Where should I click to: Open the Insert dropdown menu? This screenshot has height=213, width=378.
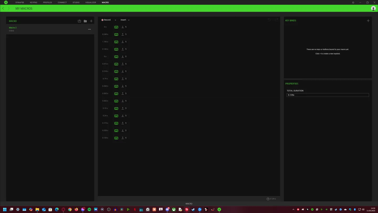click(125, 20)
